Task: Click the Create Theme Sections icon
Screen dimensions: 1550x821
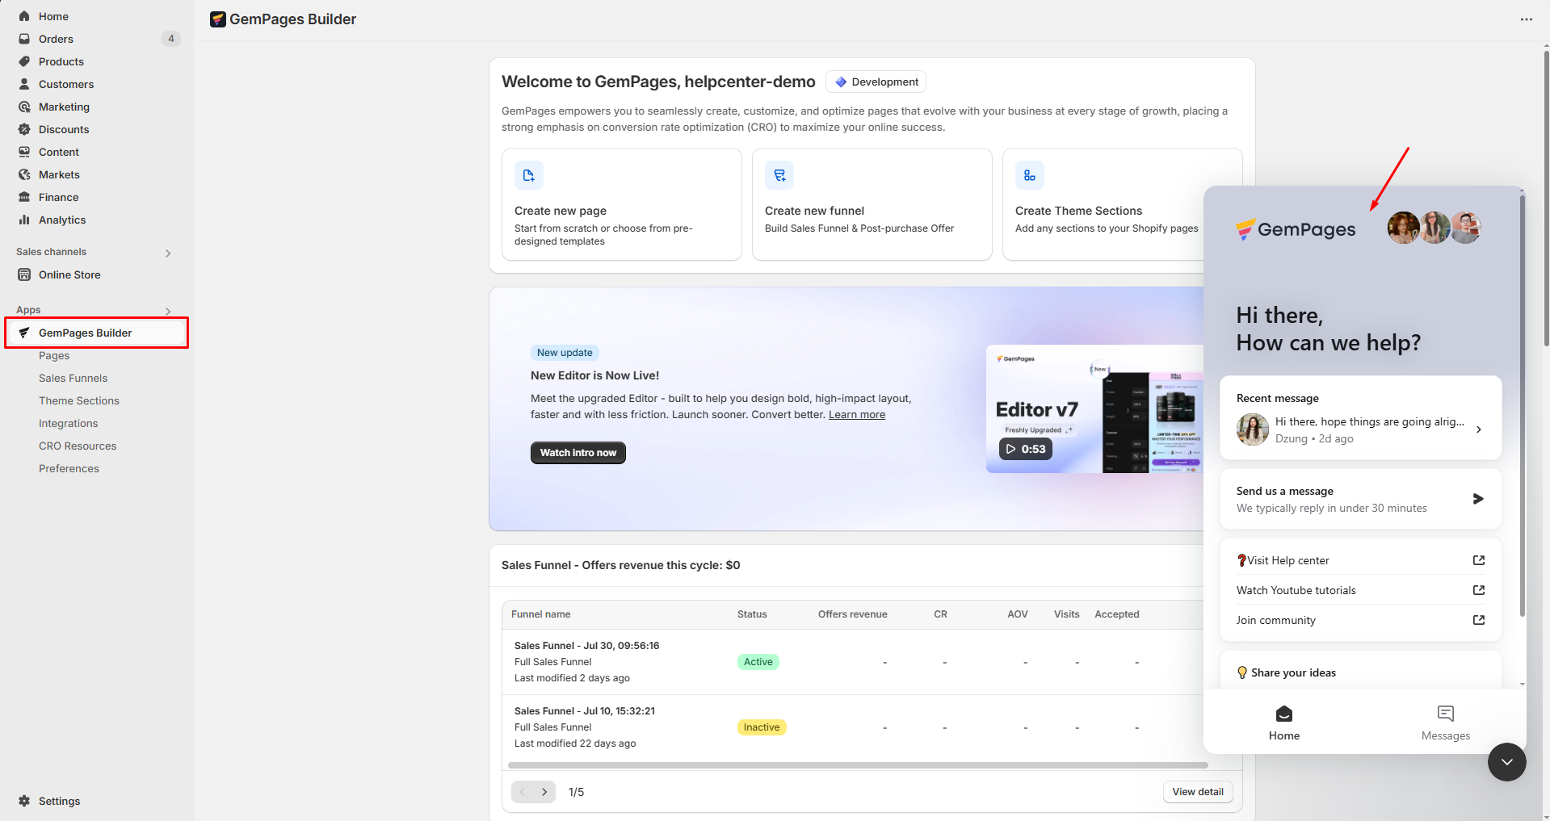Action: click(1029, 175)
